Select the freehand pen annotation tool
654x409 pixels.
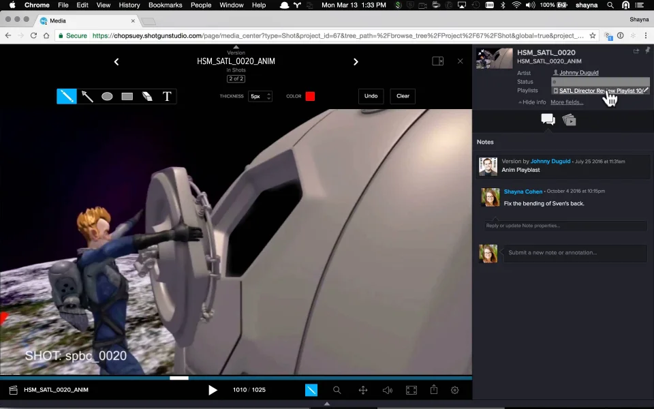67,96
